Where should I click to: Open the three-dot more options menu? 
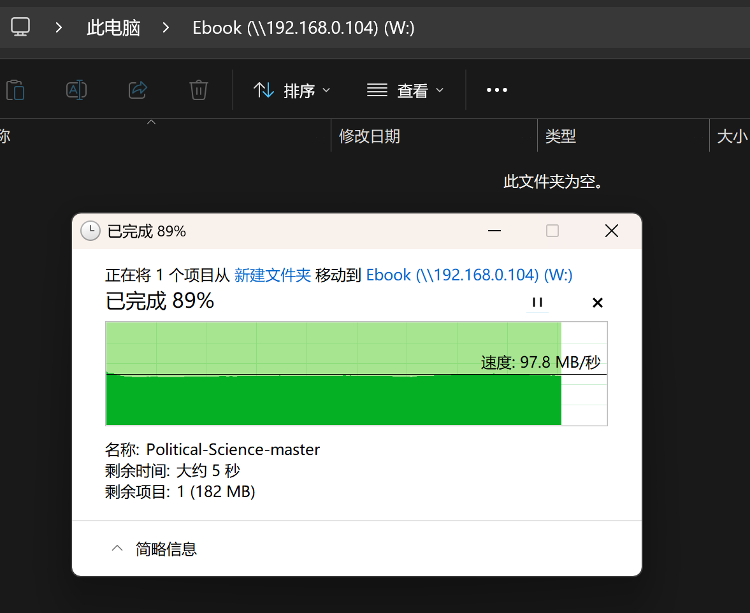[x=497, y=90]
